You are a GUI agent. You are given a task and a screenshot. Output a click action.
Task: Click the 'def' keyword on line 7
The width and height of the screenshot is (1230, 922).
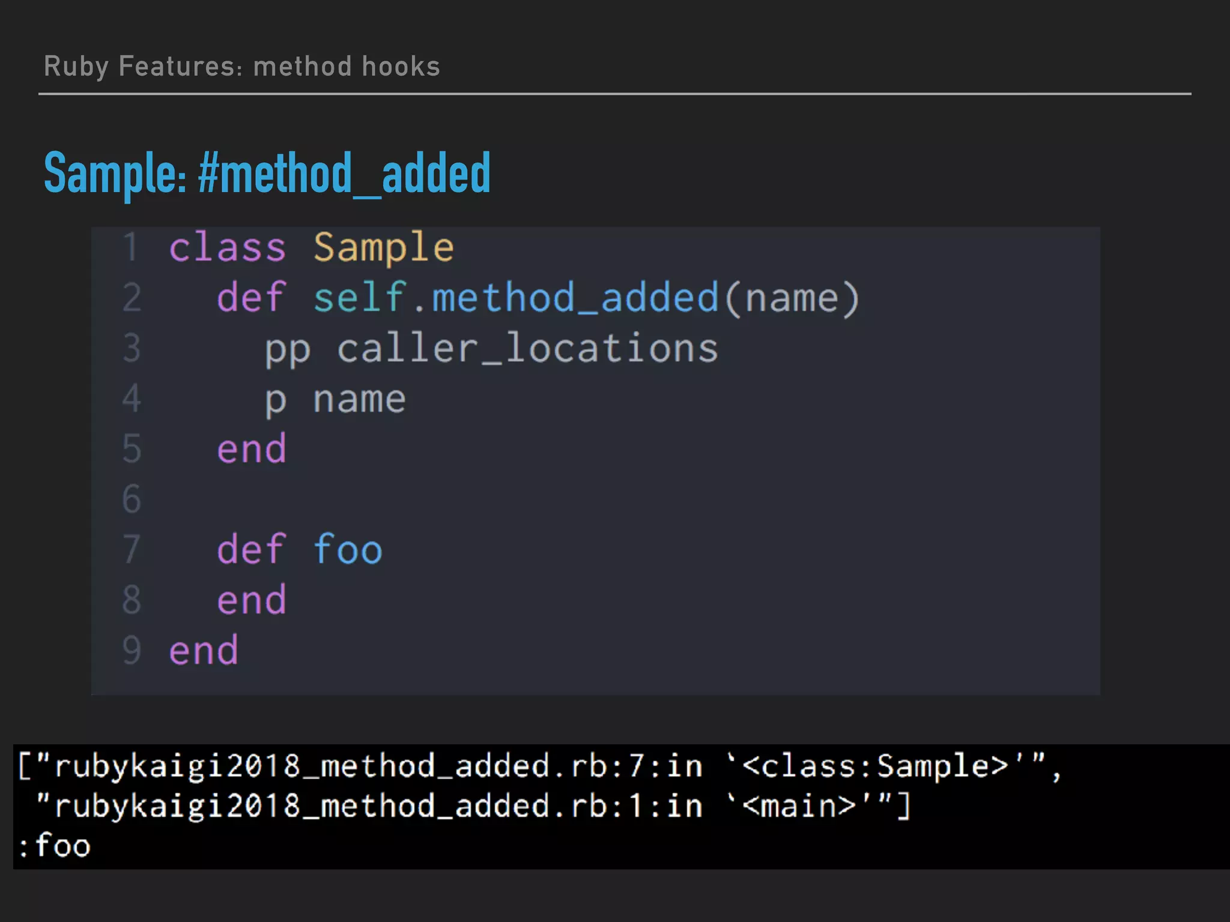coord(251,550)
